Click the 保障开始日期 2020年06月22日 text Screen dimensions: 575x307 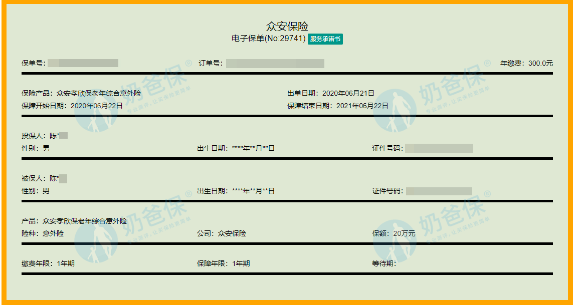coord(72,106)
